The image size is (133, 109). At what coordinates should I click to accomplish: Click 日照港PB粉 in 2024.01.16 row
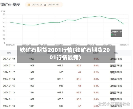[x=116, y=79]
